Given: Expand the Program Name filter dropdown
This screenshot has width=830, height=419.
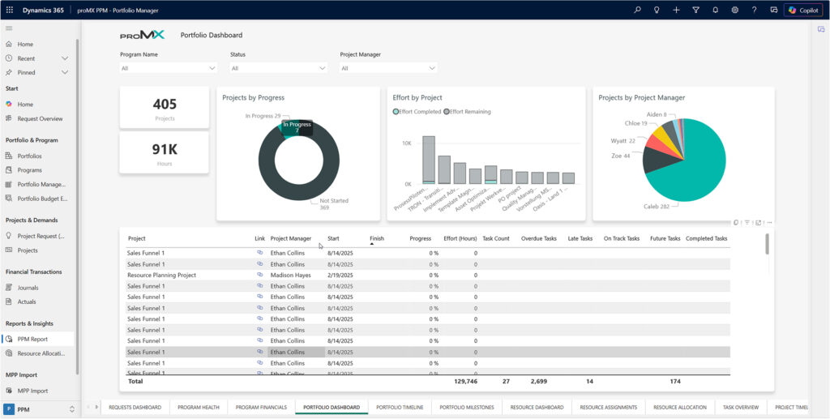Looking at the screenshot, I should [x=168, y=69].
